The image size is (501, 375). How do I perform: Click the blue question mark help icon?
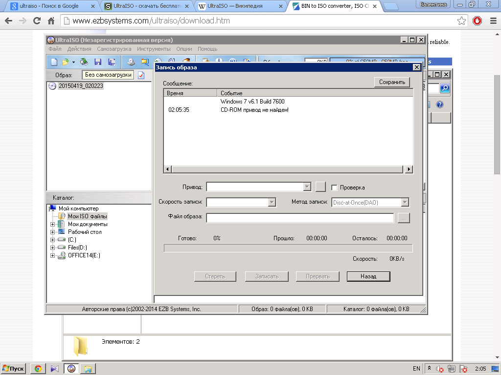[440, 104]
